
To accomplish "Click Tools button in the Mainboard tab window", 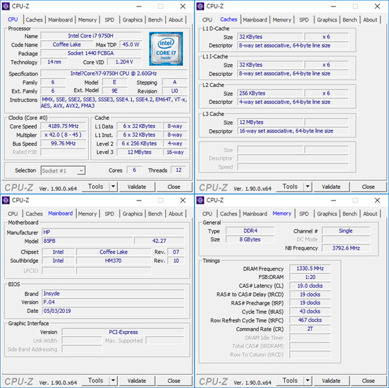I will click(x=95, y=381).
